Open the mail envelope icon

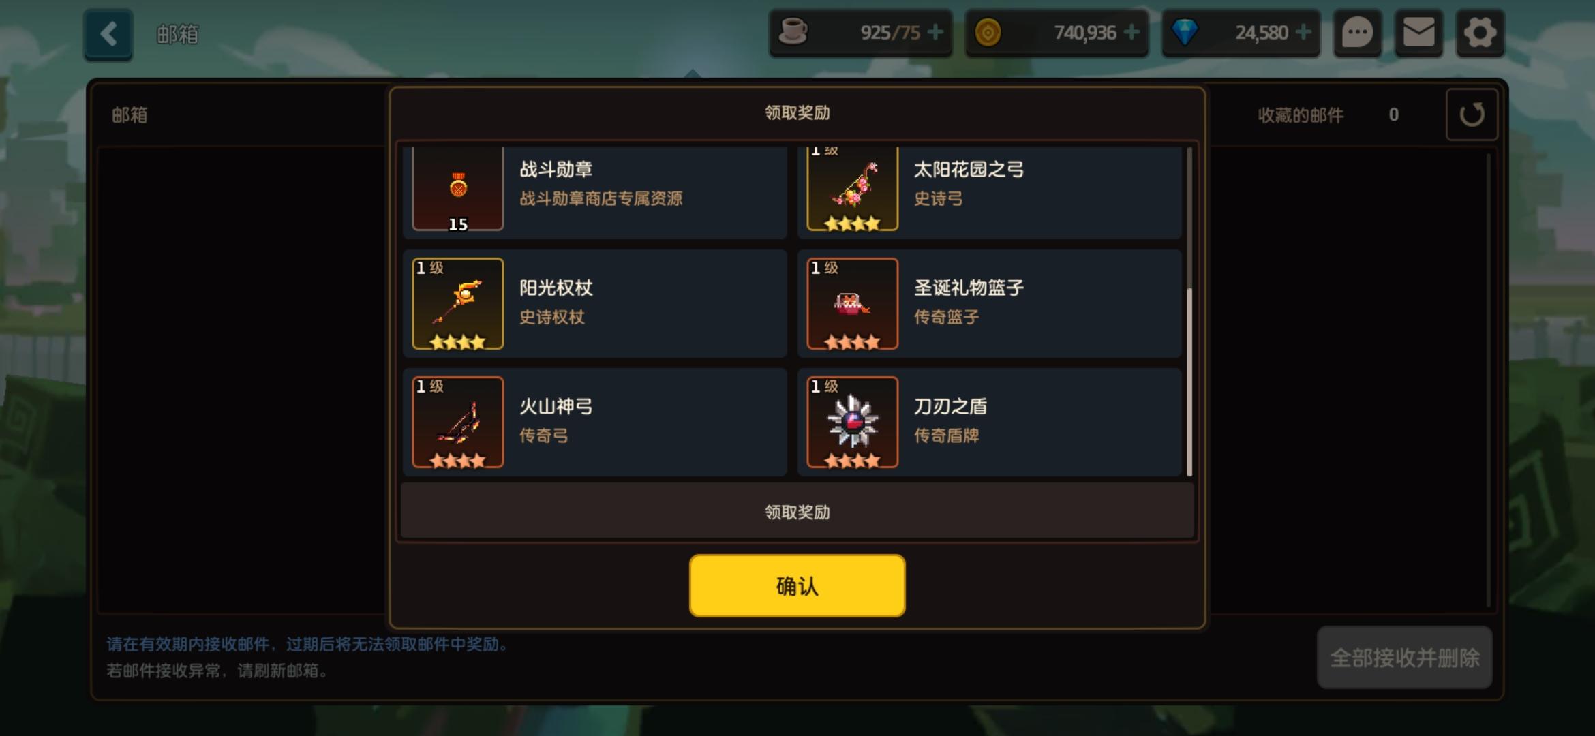pyautogui.click(x=1419, y=33)
